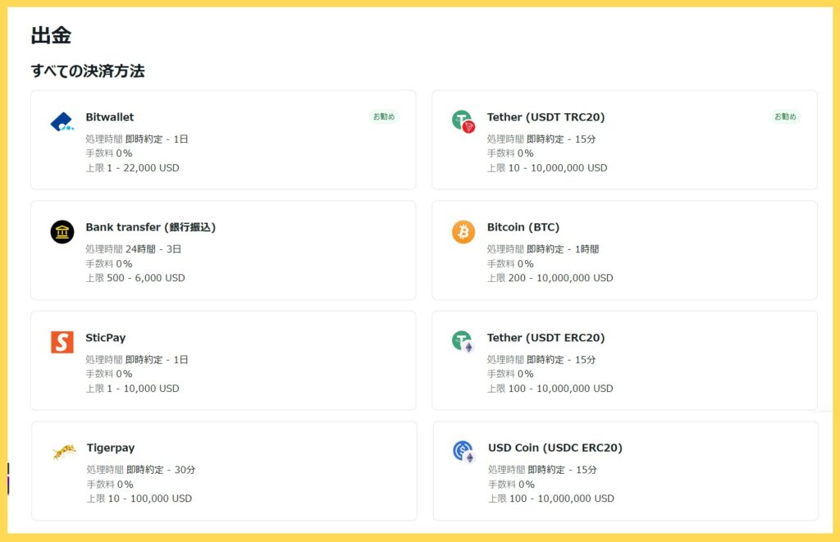Screen dimensions: 840x542
Task: Click the すべての決済方法 section heading
Action: (x=88, y=71)
